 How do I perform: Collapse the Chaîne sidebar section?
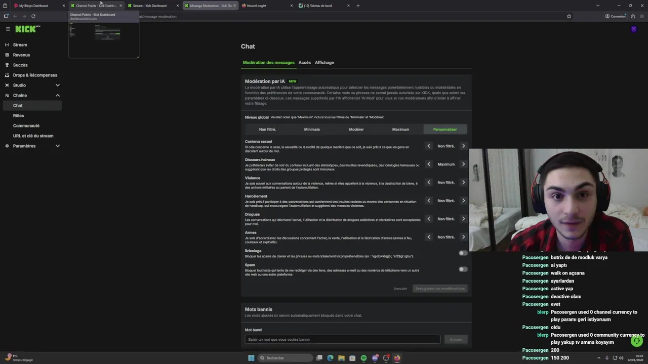click(57, 95)
